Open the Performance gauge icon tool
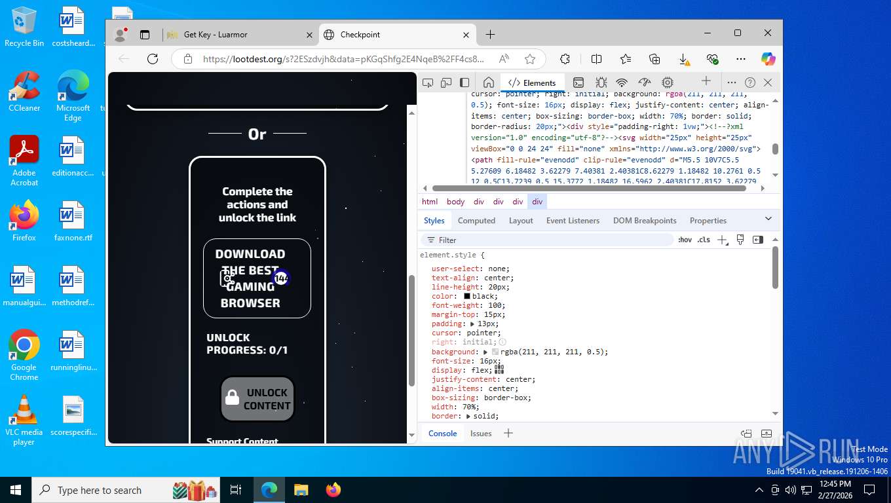 [645, 83]
